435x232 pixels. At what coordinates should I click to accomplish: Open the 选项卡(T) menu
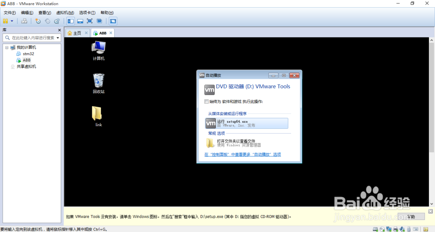pos(87,13)
